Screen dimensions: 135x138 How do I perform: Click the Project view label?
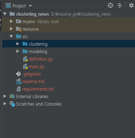tap(19, 6)
